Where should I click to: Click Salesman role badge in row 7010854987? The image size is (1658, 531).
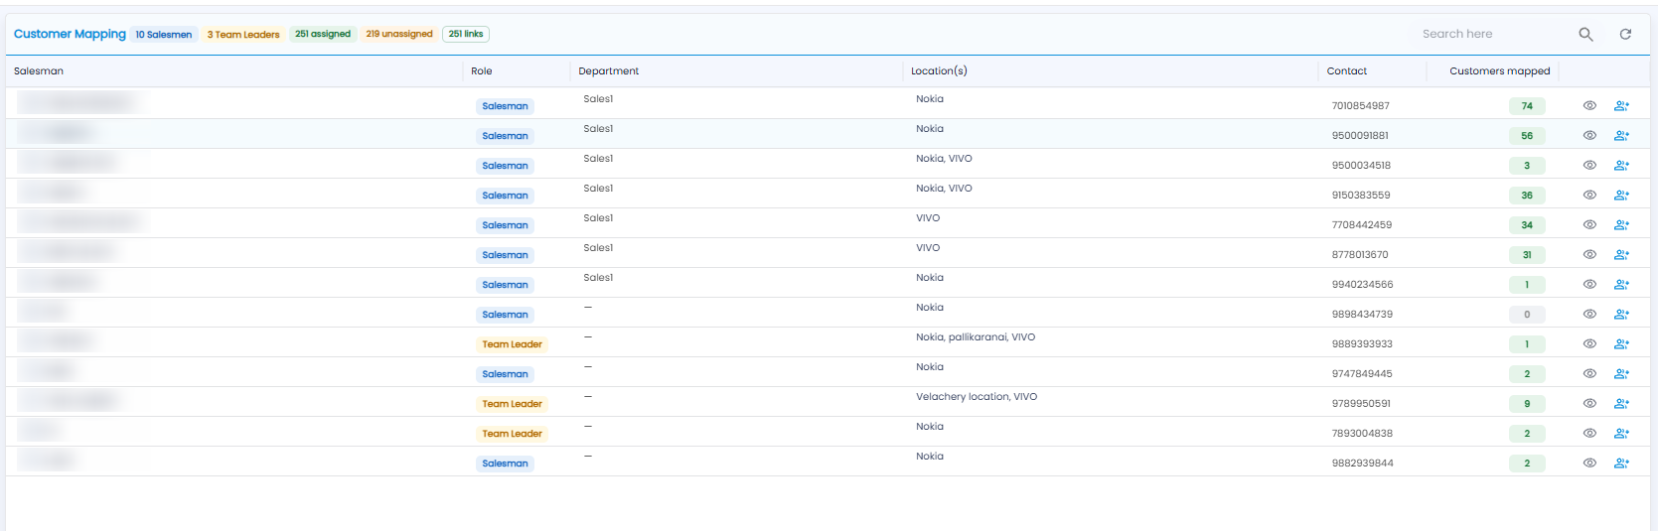click(505, 106)
